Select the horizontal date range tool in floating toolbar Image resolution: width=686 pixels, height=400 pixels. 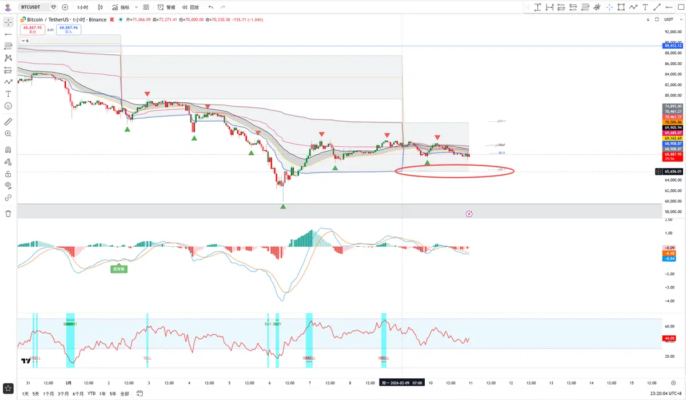(549, 7)
